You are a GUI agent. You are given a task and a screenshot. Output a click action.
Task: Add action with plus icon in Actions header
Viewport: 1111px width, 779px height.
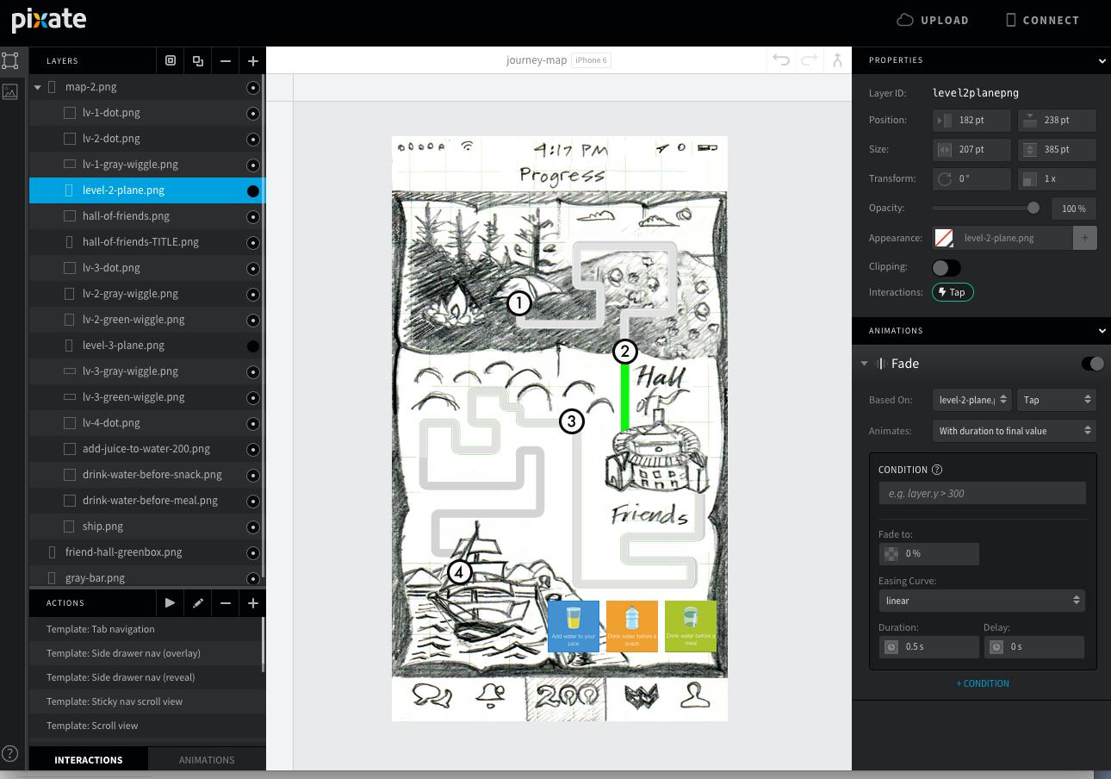pos(253,603)
